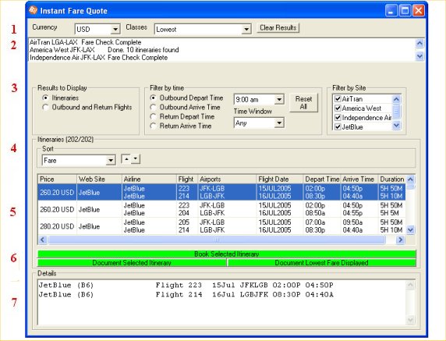Click the Instant Fare Quote title bar icon
This screenshot has width=446, height=341.
(x=33, y=10)
